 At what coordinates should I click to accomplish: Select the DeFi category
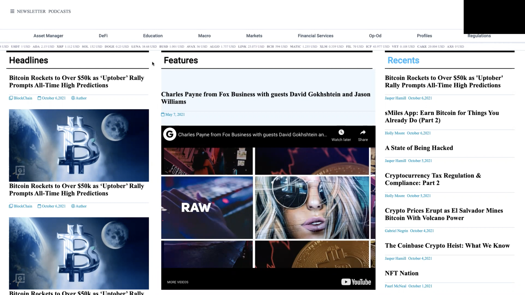[103, 36]
